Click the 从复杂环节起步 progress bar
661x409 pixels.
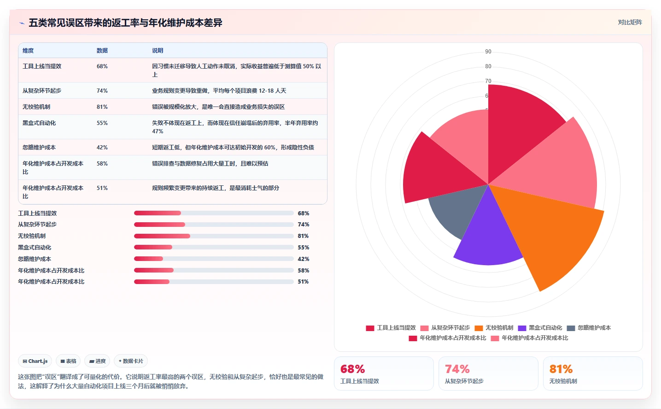click(x=214, y=225)
